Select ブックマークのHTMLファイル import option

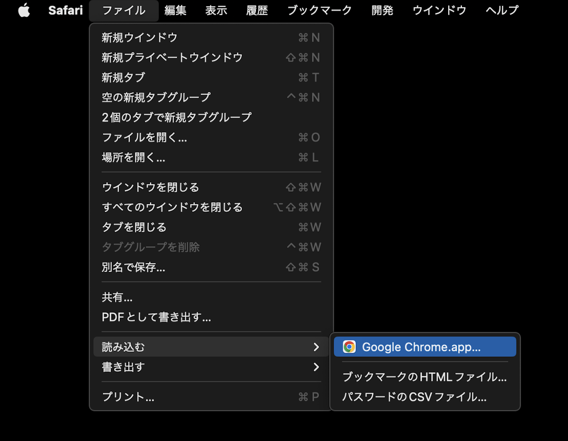424,377
